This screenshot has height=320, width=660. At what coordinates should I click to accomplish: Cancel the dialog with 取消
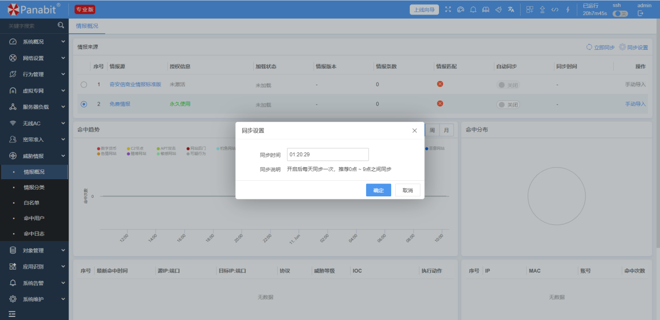[x=408, y=190]
